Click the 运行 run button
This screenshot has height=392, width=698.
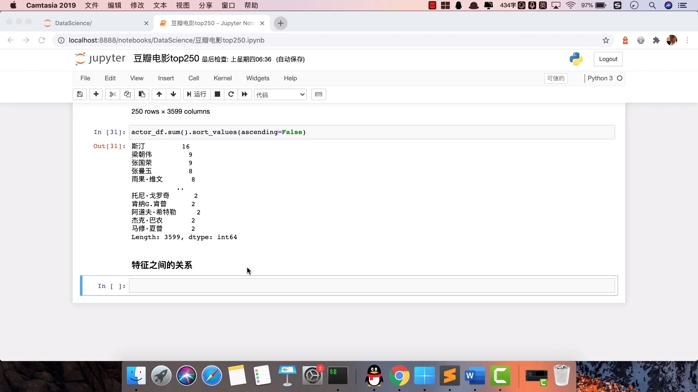[x=197, y=94]
